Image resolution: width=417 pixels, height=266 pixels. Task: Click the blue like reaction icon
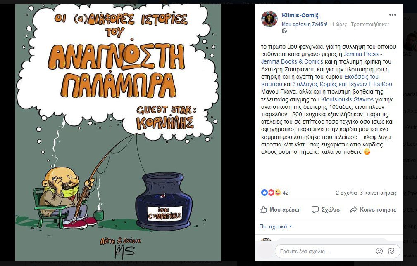[x=264, y=193]
